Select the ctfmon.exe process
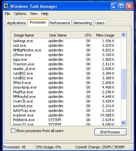Image resolution: width=136 pixels, height=151 pixels. [66, 55]
